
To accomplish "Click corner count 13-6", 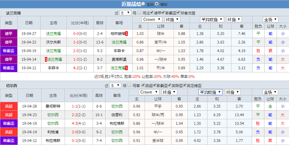I will pyautogui.click(x=100, y=42).
